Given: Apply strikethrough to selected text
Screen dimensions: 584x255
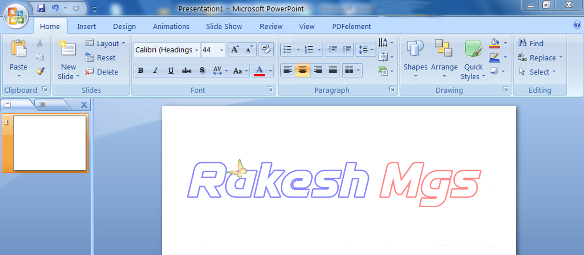Looking at the screenshot, I should click(x=186, y=71).
